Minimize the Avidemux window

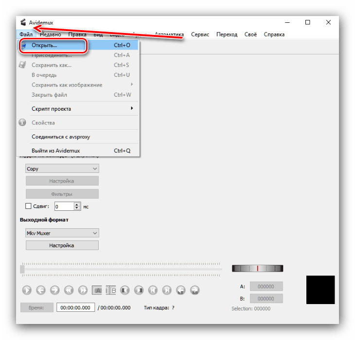click(287, 22)
